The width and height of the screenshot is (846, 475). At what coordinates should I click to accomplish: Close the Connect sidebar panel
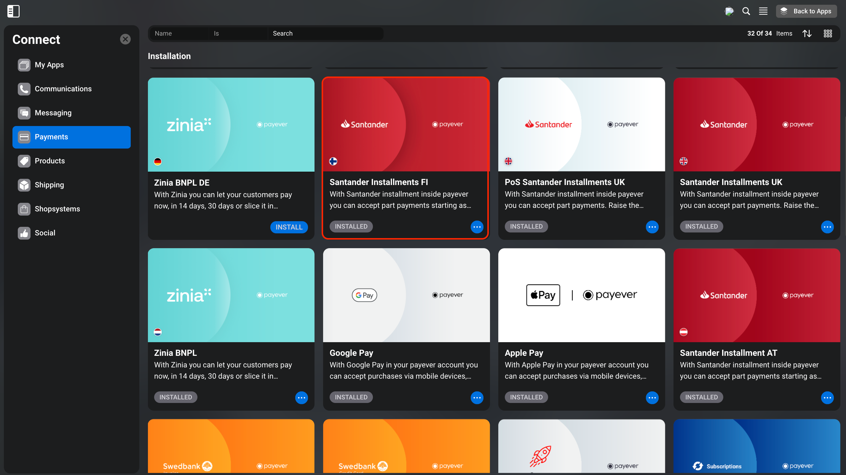click(x=125, y=39)
